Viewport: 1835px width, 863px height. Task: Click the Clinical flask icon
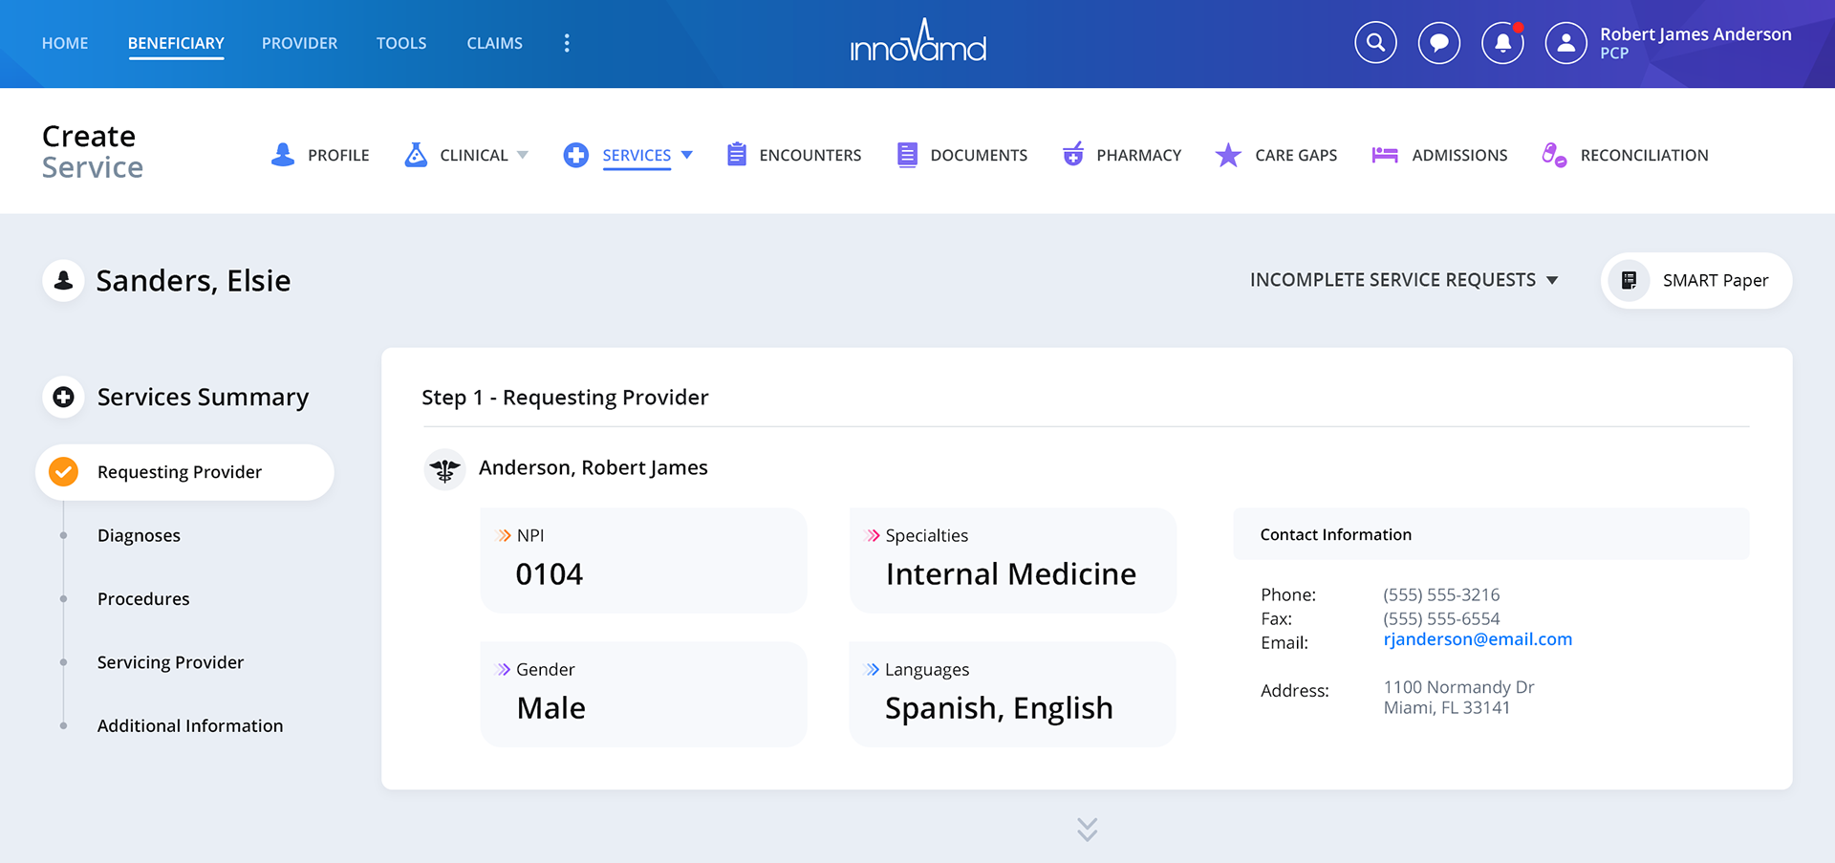416,155
